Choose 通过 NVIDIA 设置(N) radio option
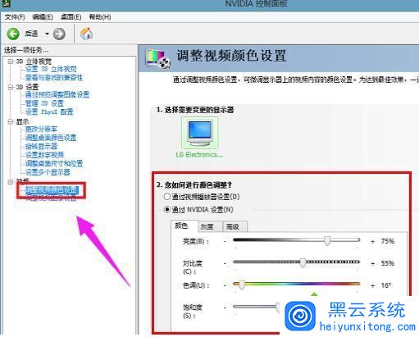 [198, 210]
